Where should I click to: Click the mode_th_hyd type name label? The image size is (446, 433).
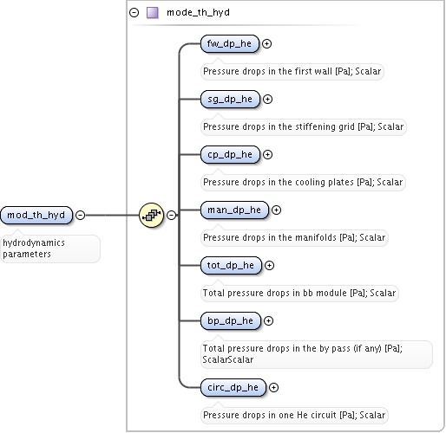coord(198,13)
